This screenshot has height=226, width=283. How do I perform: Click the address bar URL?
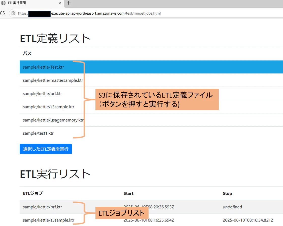[x=89, y=13]
